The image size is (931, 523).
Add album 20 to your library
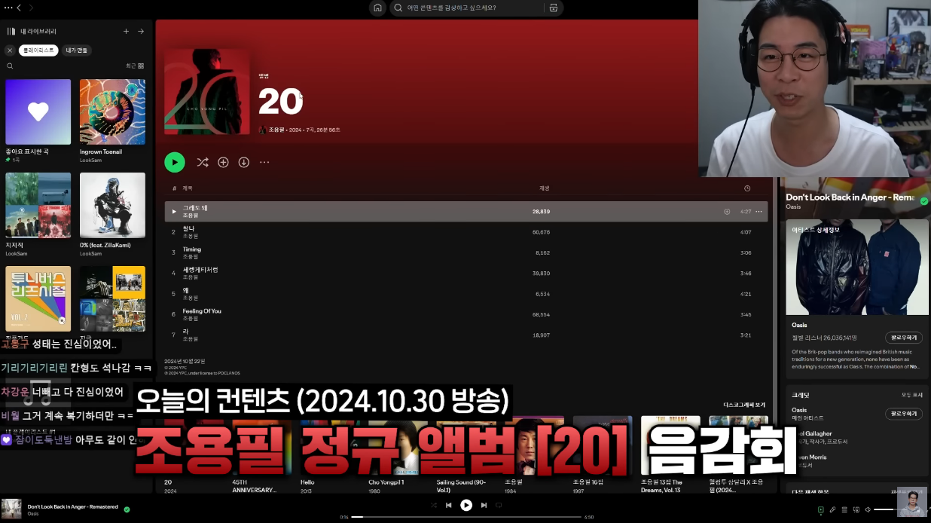223,162
